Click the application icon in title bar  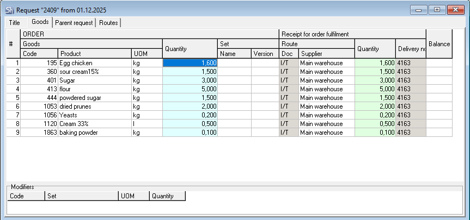point(9,10)
